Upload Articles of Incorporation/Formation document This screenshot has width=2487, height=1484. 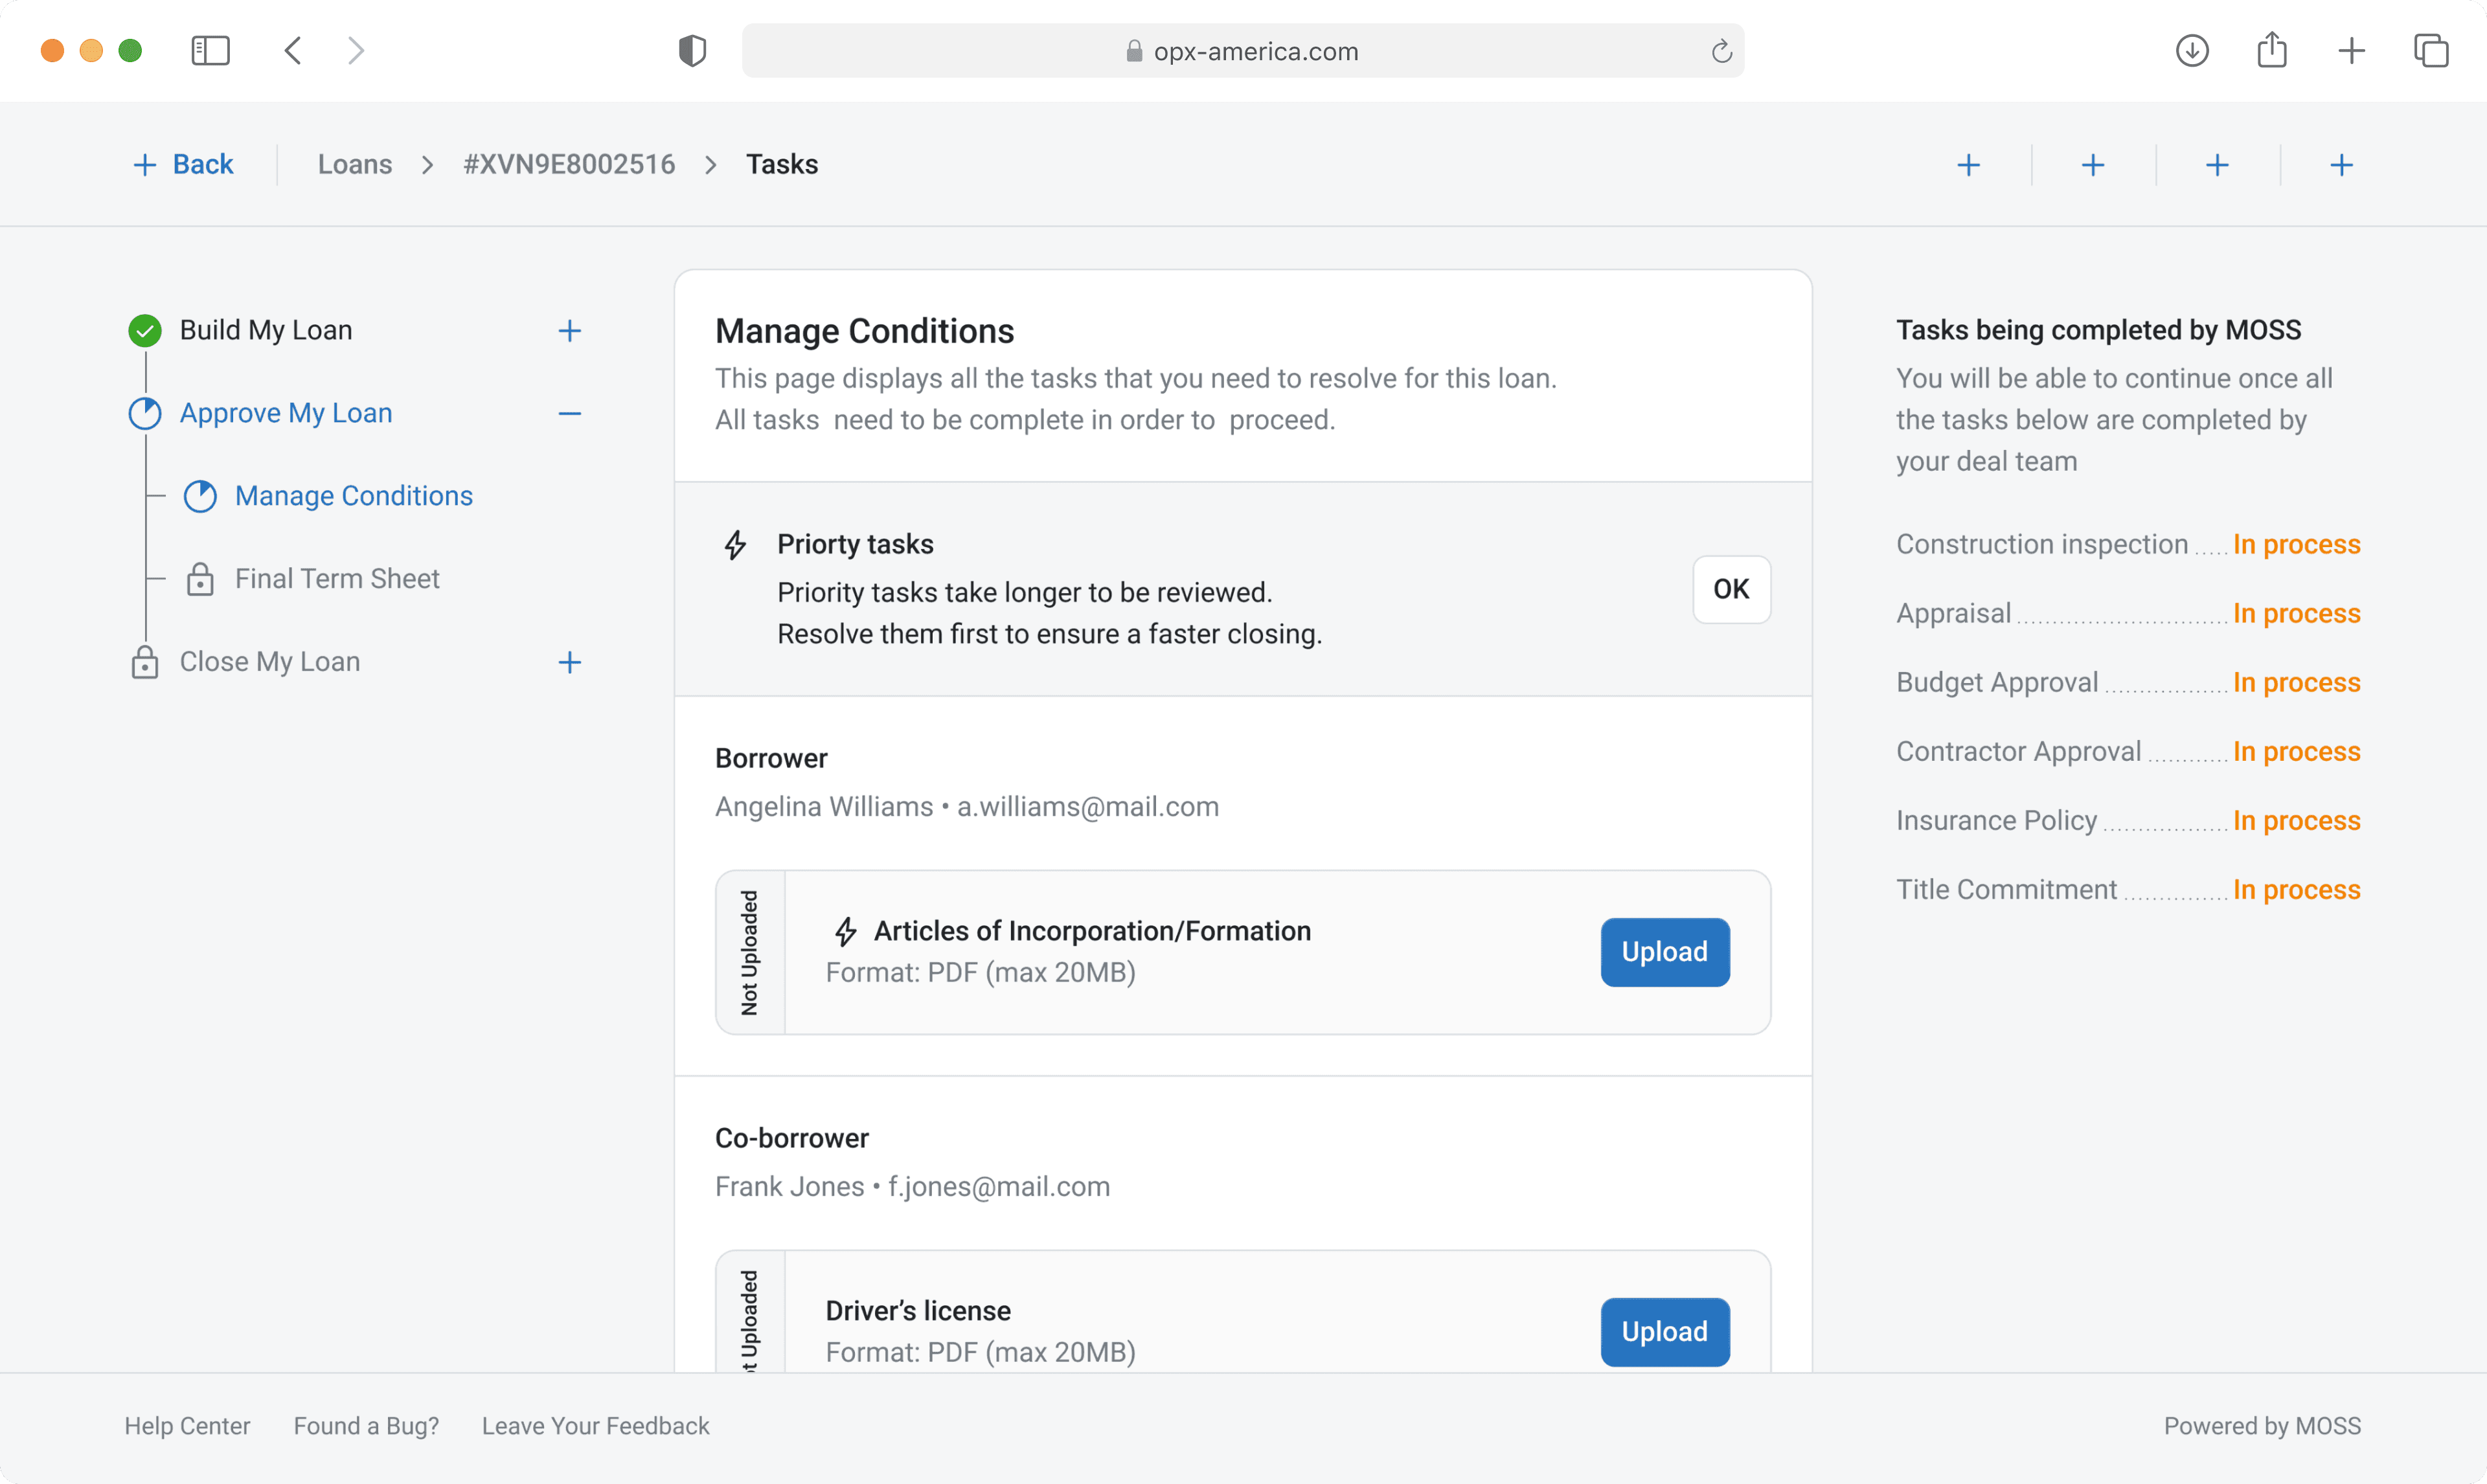[x=1664, y=952]
